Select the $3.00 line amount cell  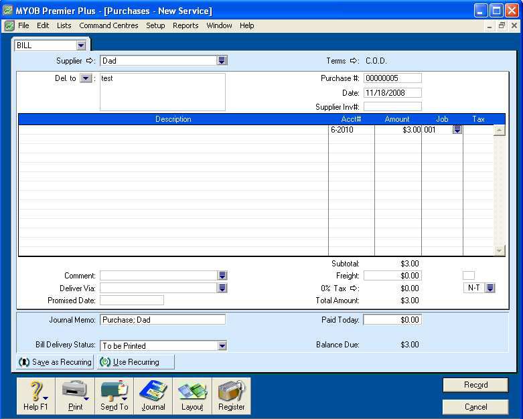398,130
